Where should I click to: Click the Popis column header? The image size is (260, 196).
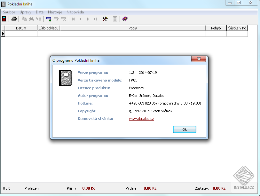(x=133, y=28)
